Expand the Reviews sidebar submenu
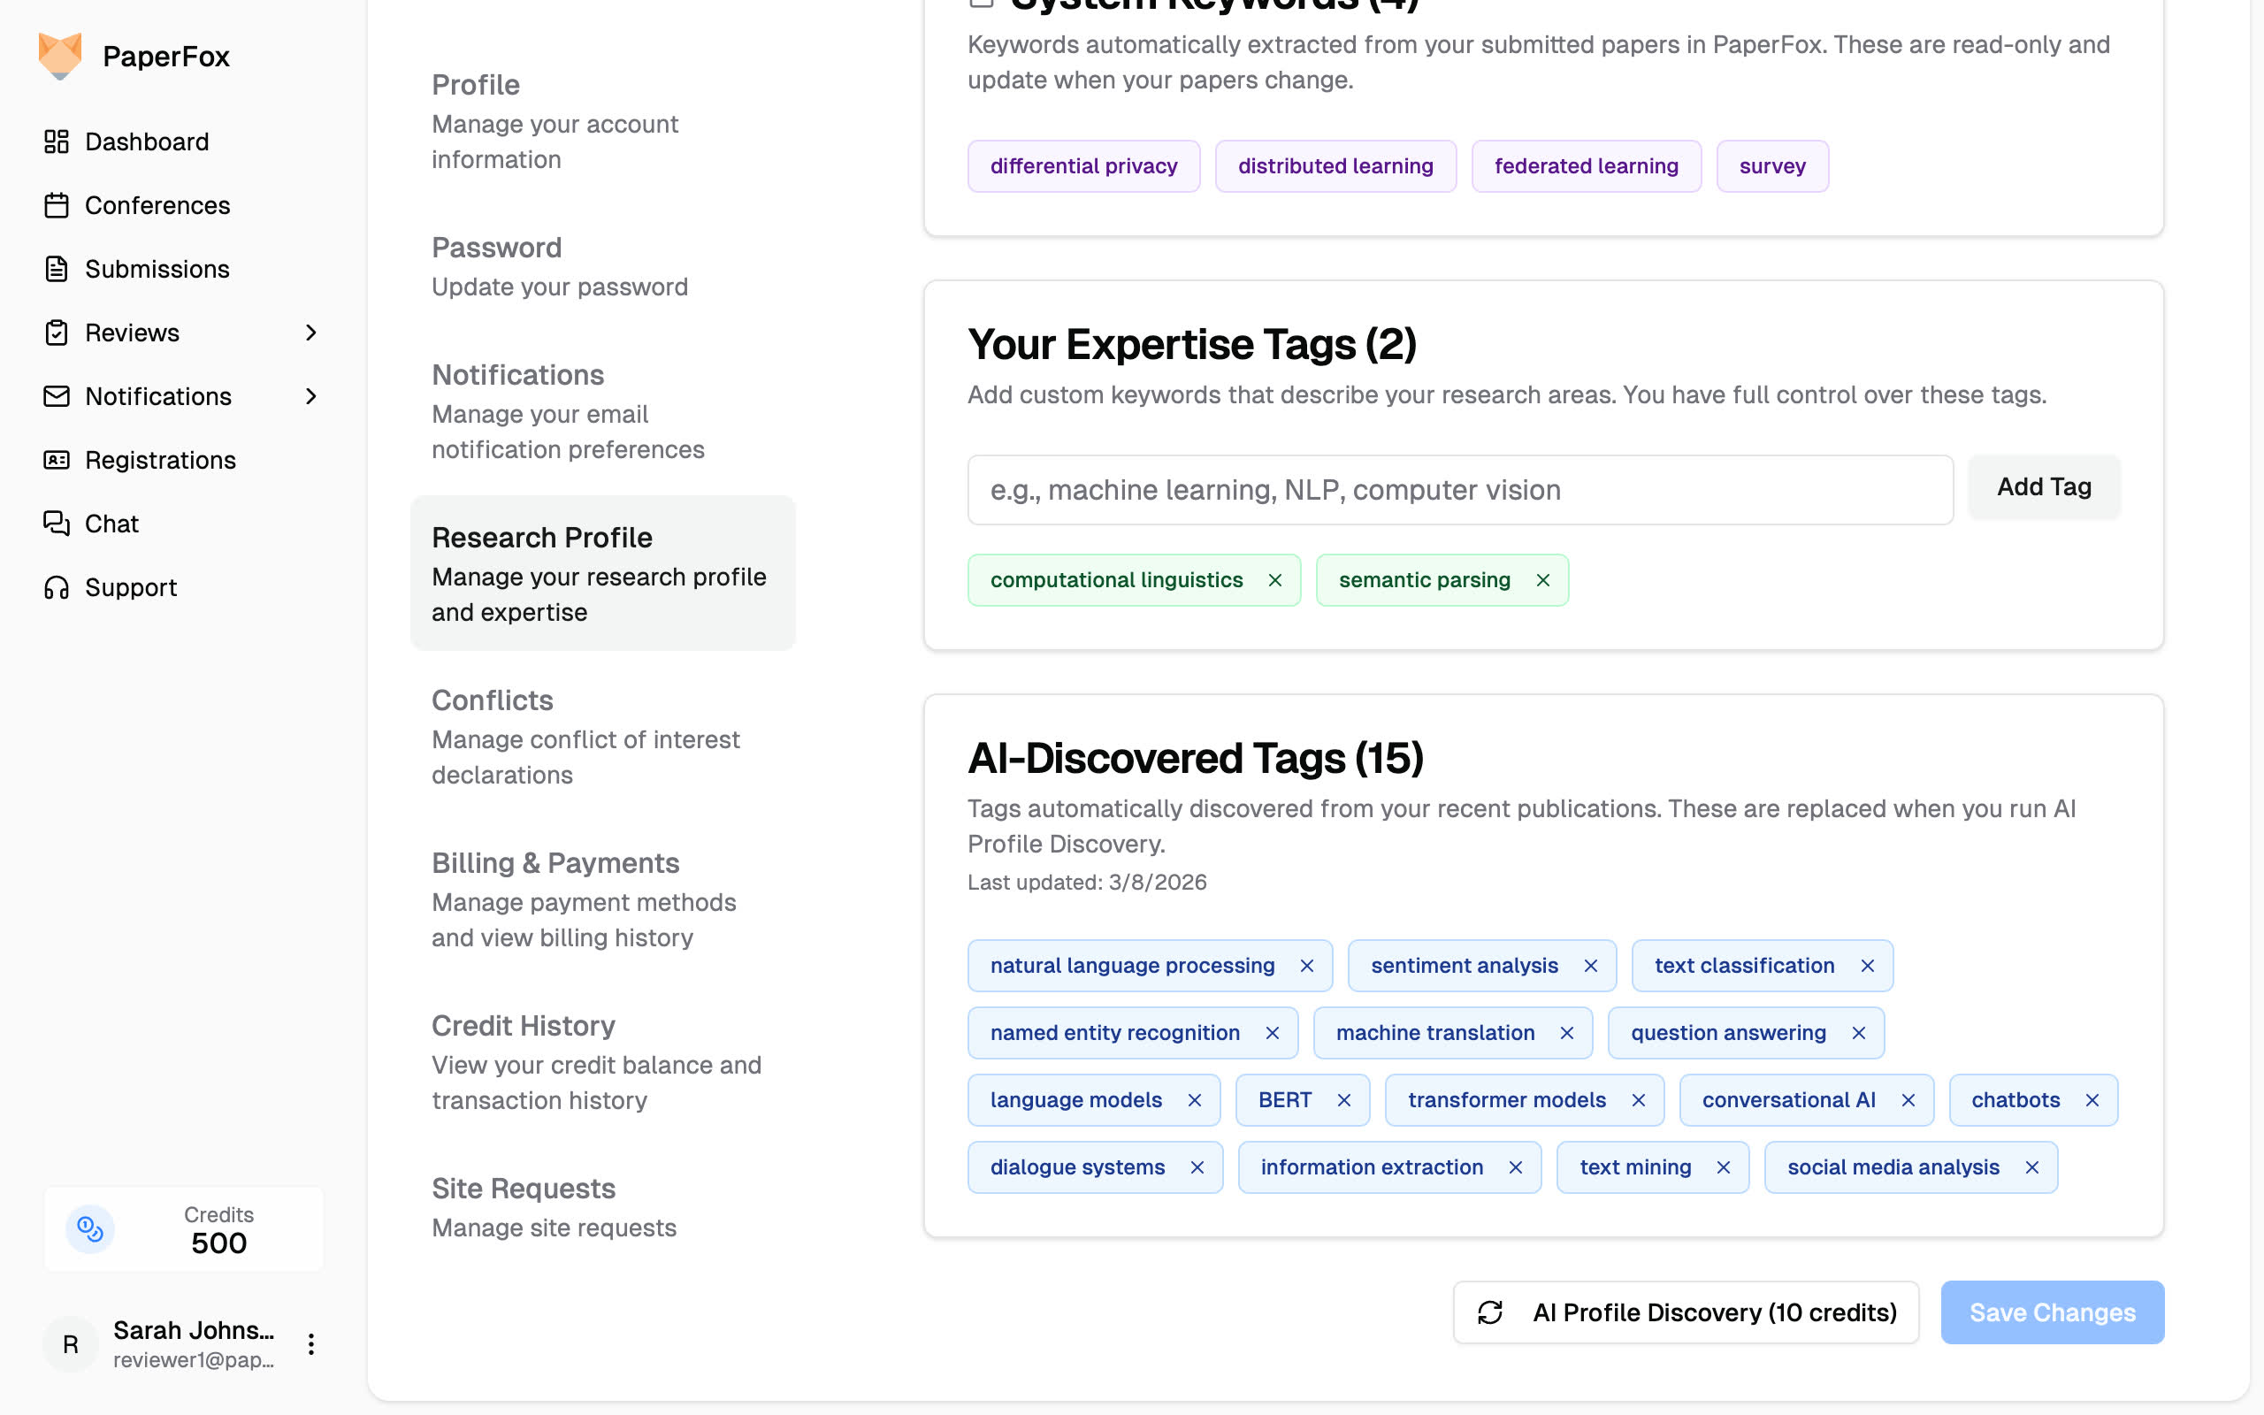The image size is (2264, 1415). [x=310, y=333]
